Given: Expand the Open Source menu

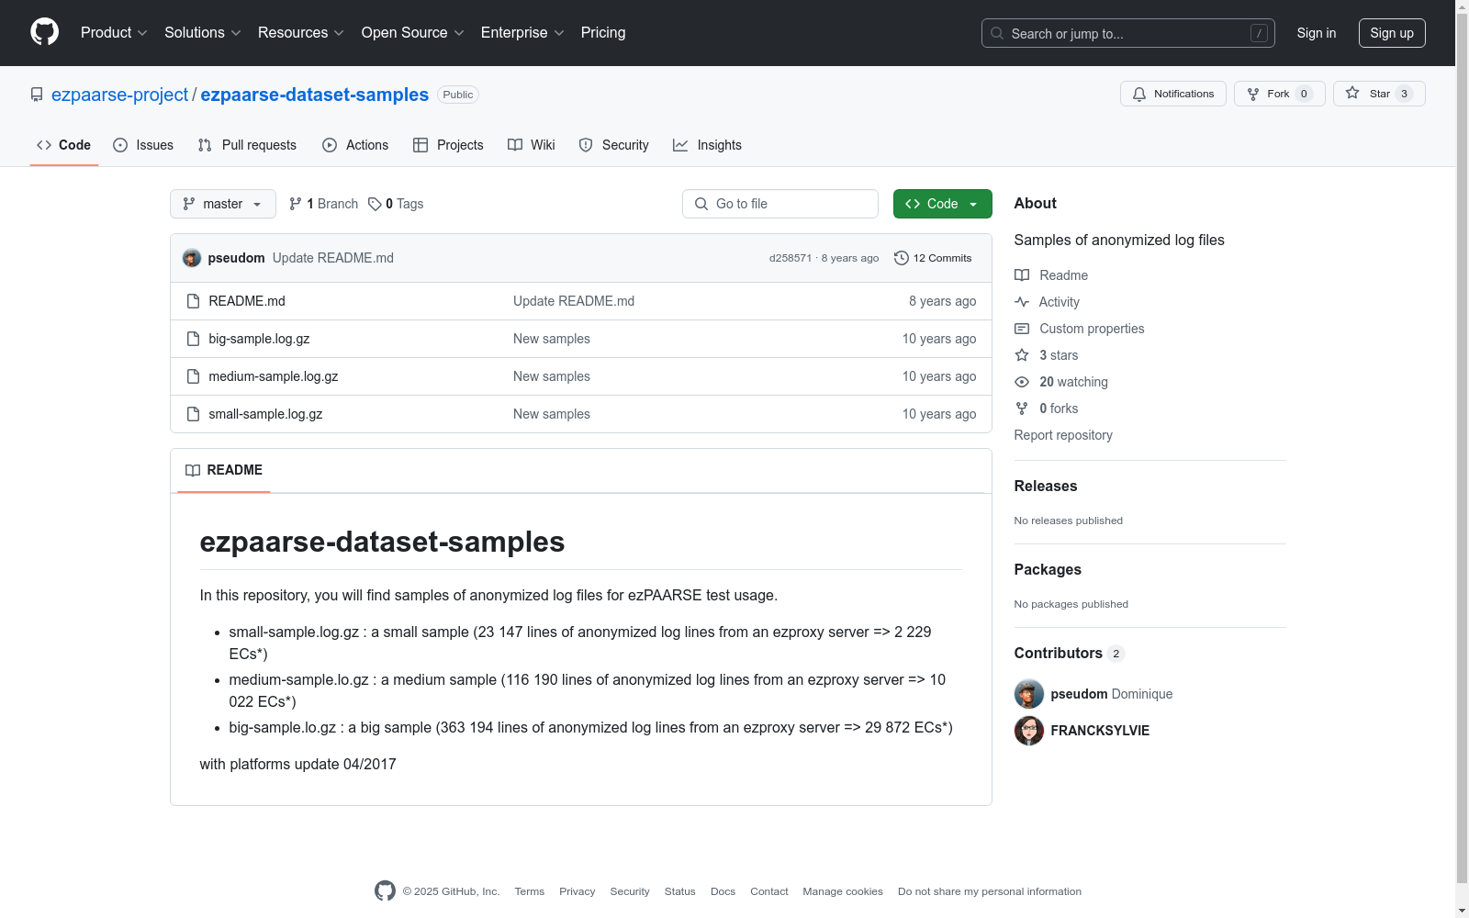Looking at the screenshot, I should point(413,33).
